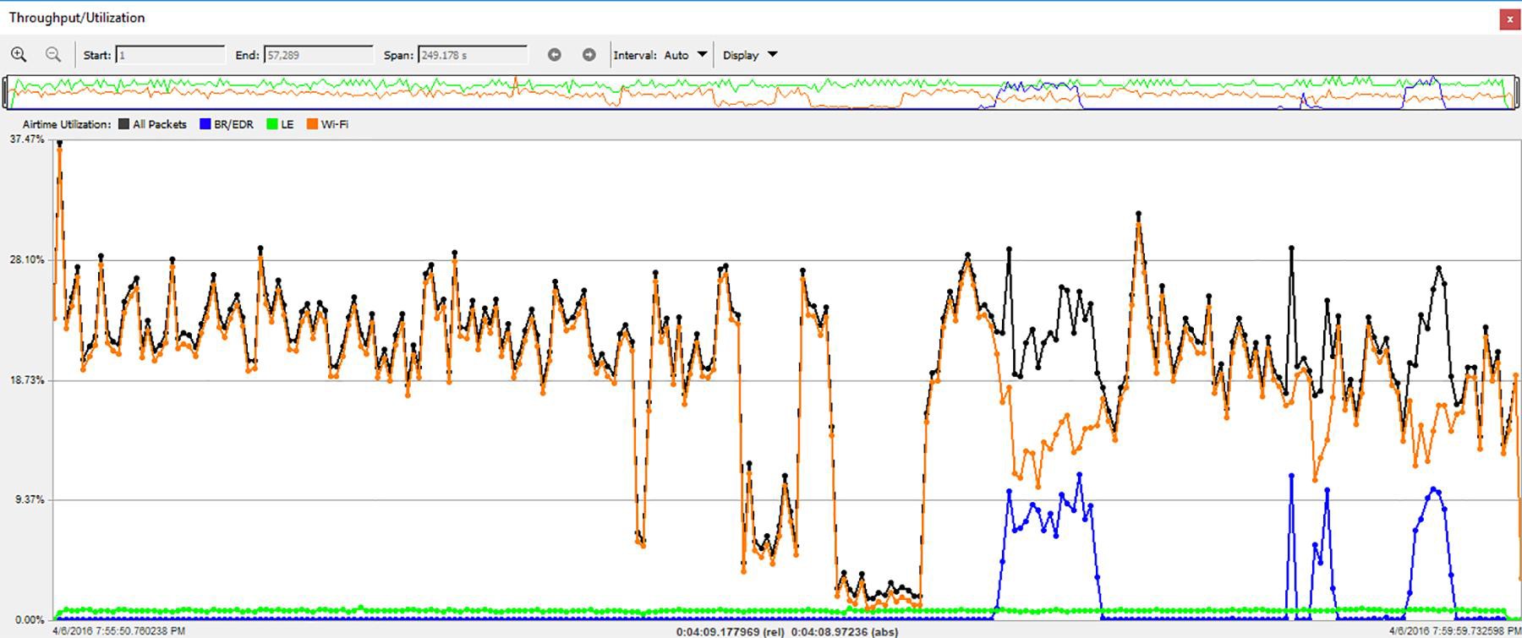Click the zoom in magnifier icon
Image resolution: width=1522 pixels, height=638 pixels.
click(x=19, y=55)
